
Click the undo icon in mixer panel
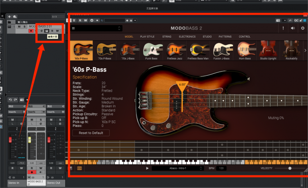pyautogui.click(x=10, y=100)
